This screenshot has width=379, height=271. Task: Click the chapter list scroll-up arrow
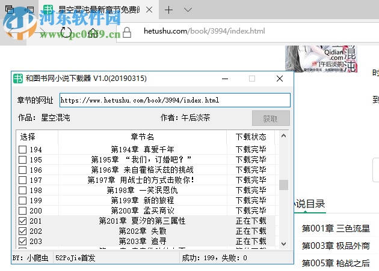(284, 136)
